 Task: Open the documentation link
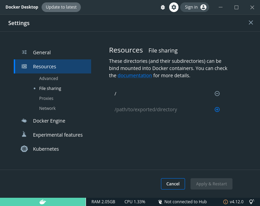coord(135,76)
